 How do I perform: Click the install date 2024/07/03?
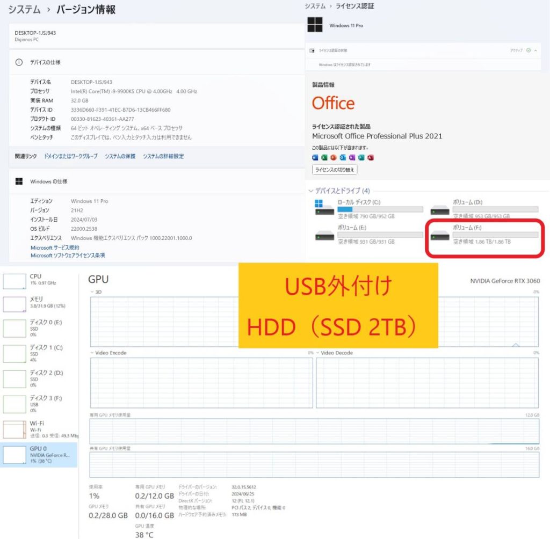(84, 220)
